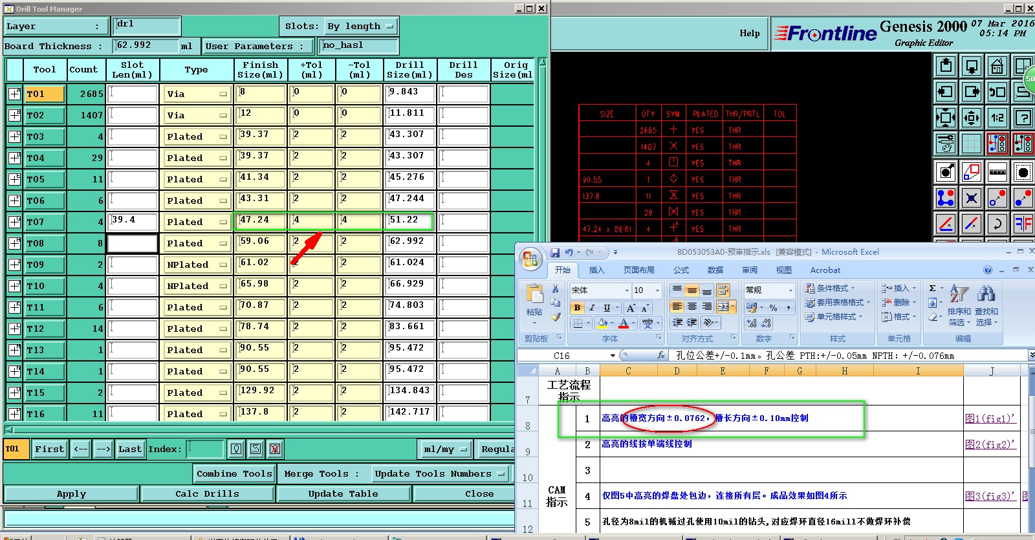Screen dimensions: 1035x540
Task: Open the Help menu in Genesis editor
Action: point(750,34)
